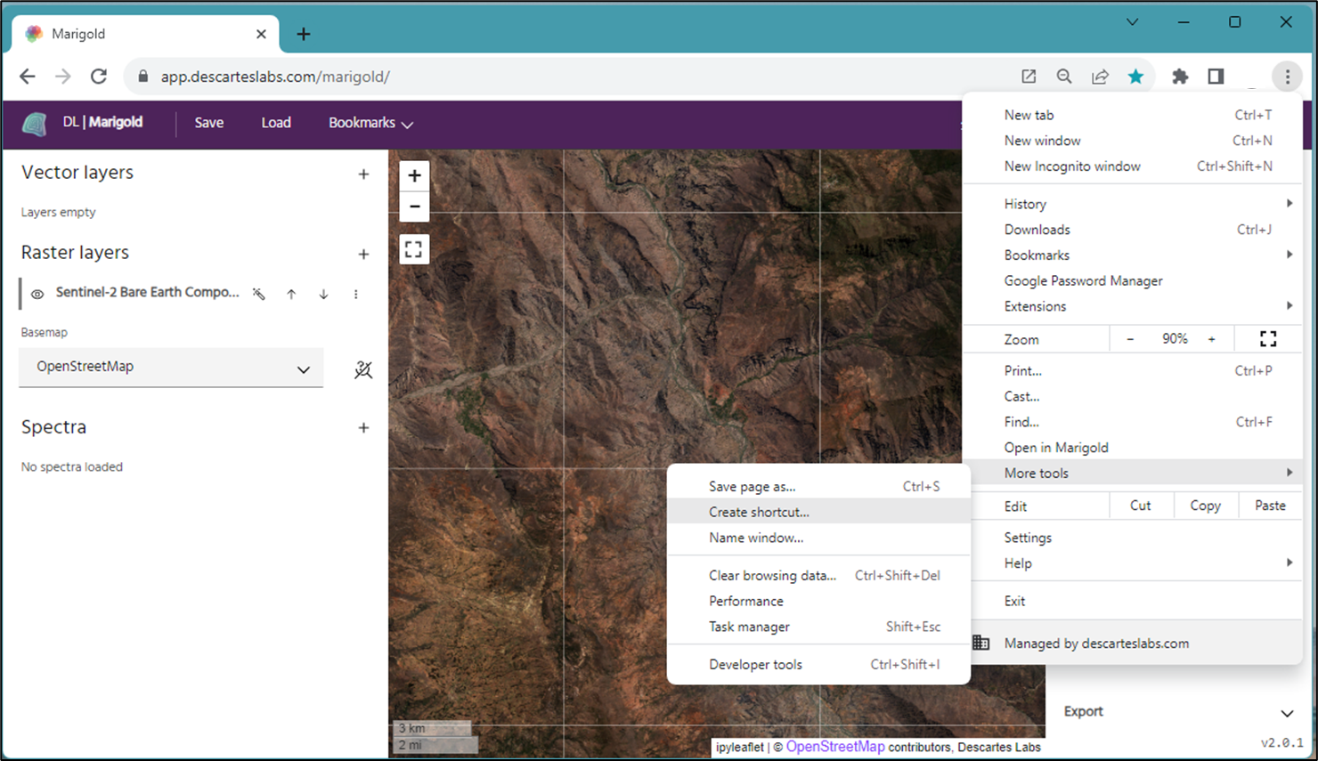1318x761 pixels.
Task: Open Clear browsing data
Action: coord(818,576)
